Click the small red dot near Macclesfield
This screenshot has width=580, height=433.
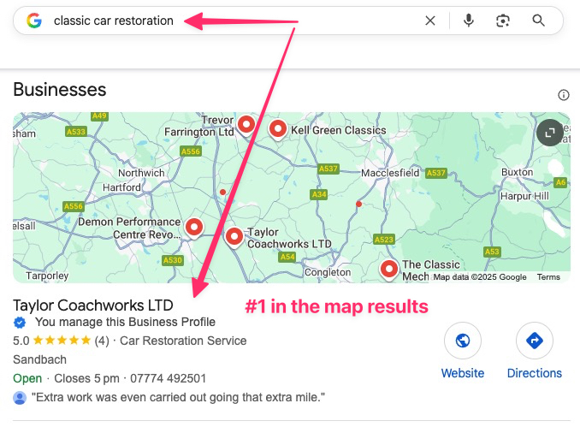(x=358, y=204)
